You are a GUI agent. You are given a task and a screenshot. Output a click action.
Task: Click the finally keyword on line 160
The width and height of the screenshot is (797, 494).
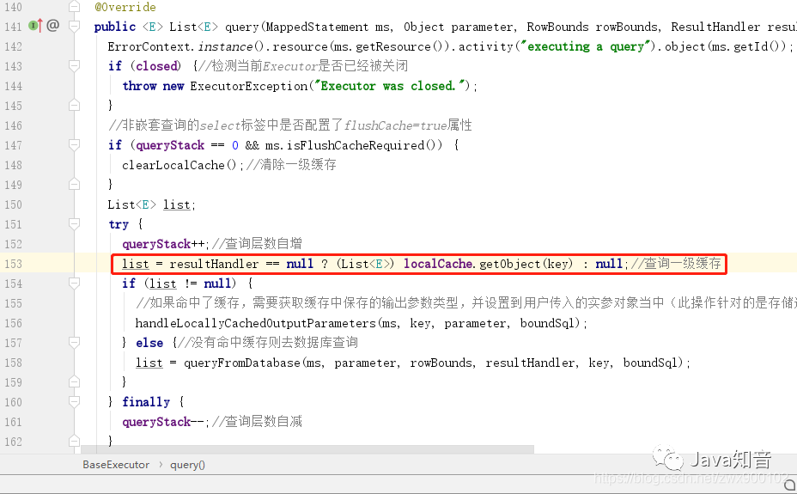(x=146, y=402)
